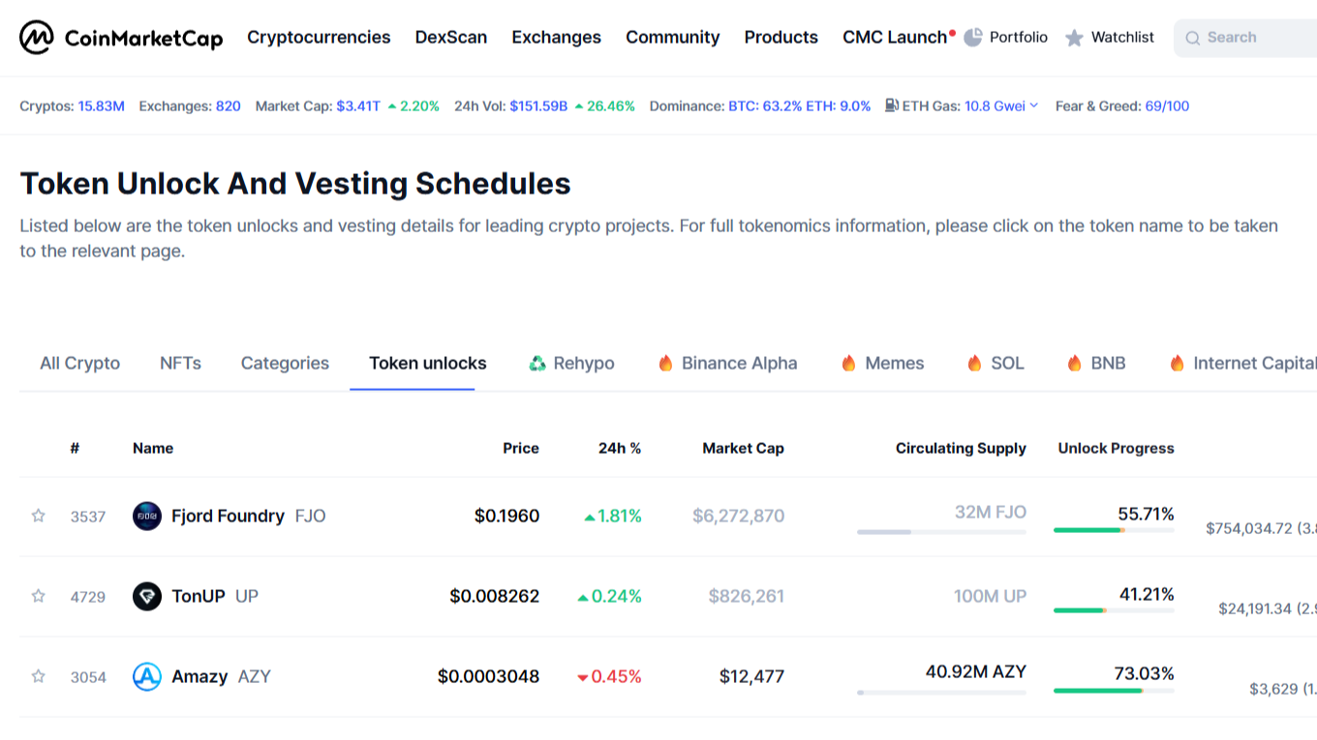Image resolution: width=1317 pixels, height=740 pixels.
Task: Click the Amazy coin logo
Action: click(147, 676)
